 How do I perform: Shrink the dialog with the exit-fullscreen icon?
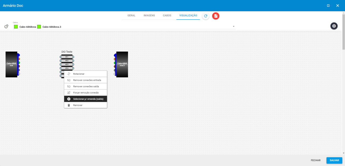(328, 6)
